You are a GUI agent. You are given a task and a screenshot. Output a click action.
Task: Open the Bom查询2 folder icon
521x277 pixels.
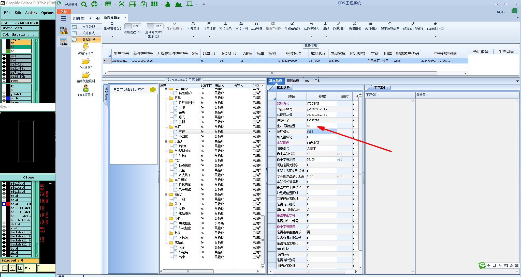click(x=86, y=61)
